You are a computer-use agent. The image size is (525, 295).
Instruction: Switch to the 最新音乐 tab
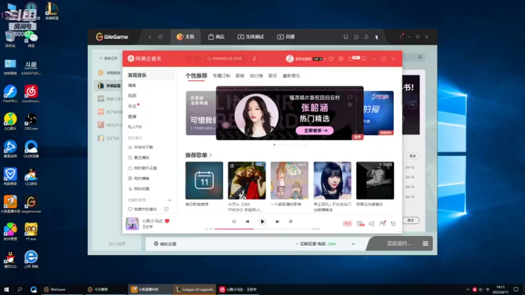291,76
